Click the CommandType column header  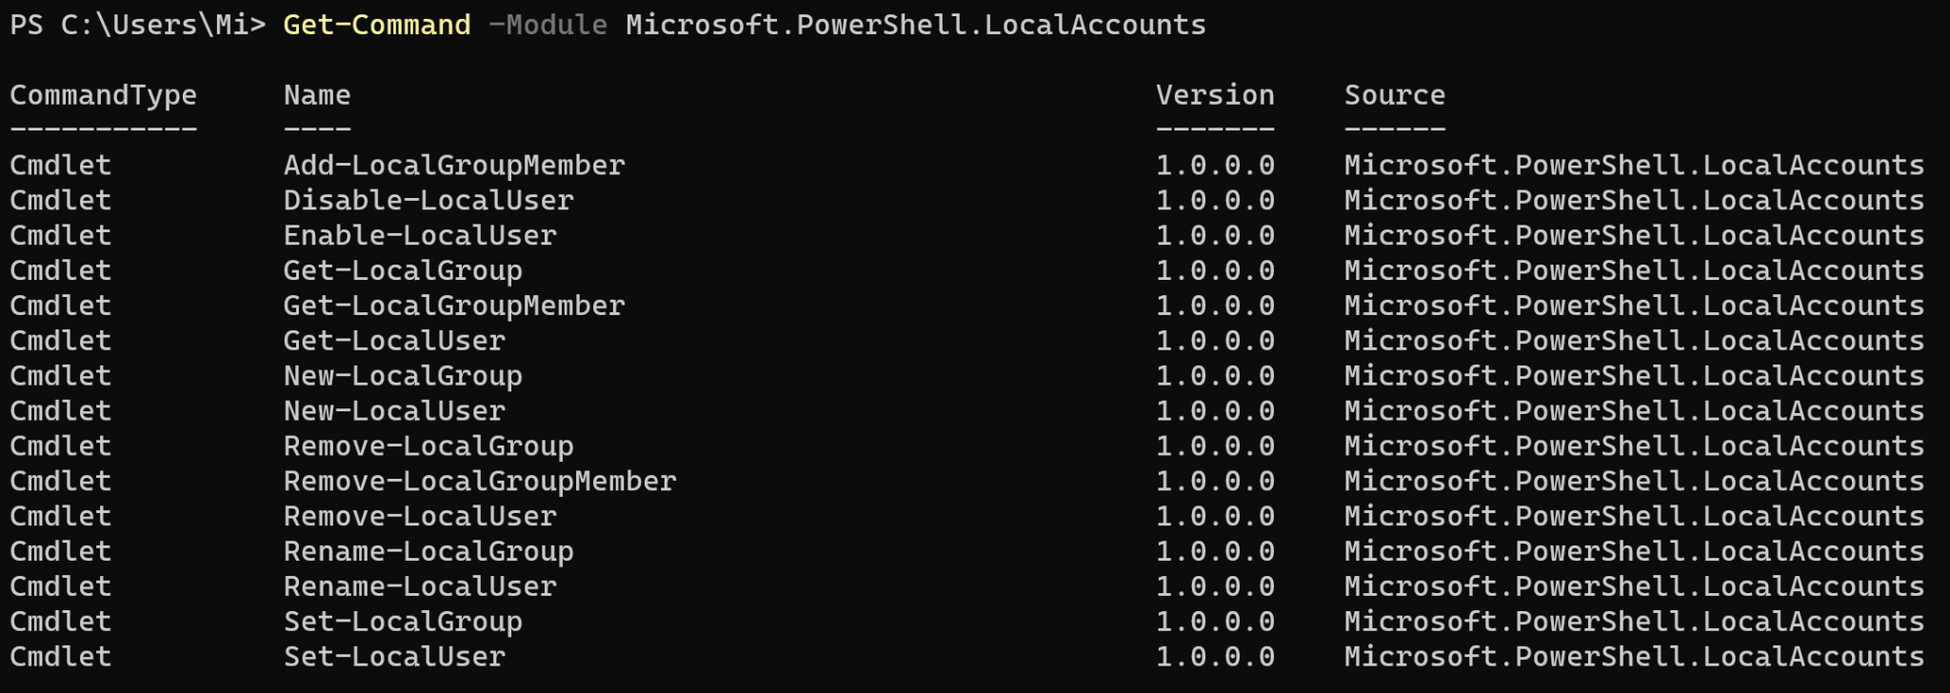coord(103,95)
